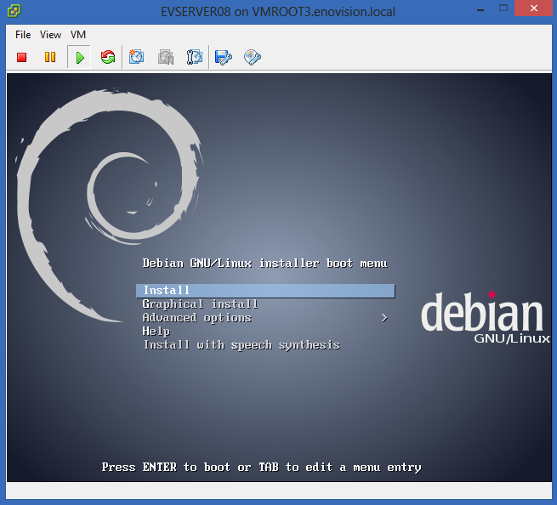The width and height of the screenshot is (557, 505).
Task: Select the Install boot menu entry
Action: [x=265, y=291]
